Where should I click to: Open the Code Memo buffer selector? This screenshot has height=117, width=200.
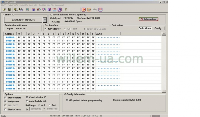click(145, 28)
